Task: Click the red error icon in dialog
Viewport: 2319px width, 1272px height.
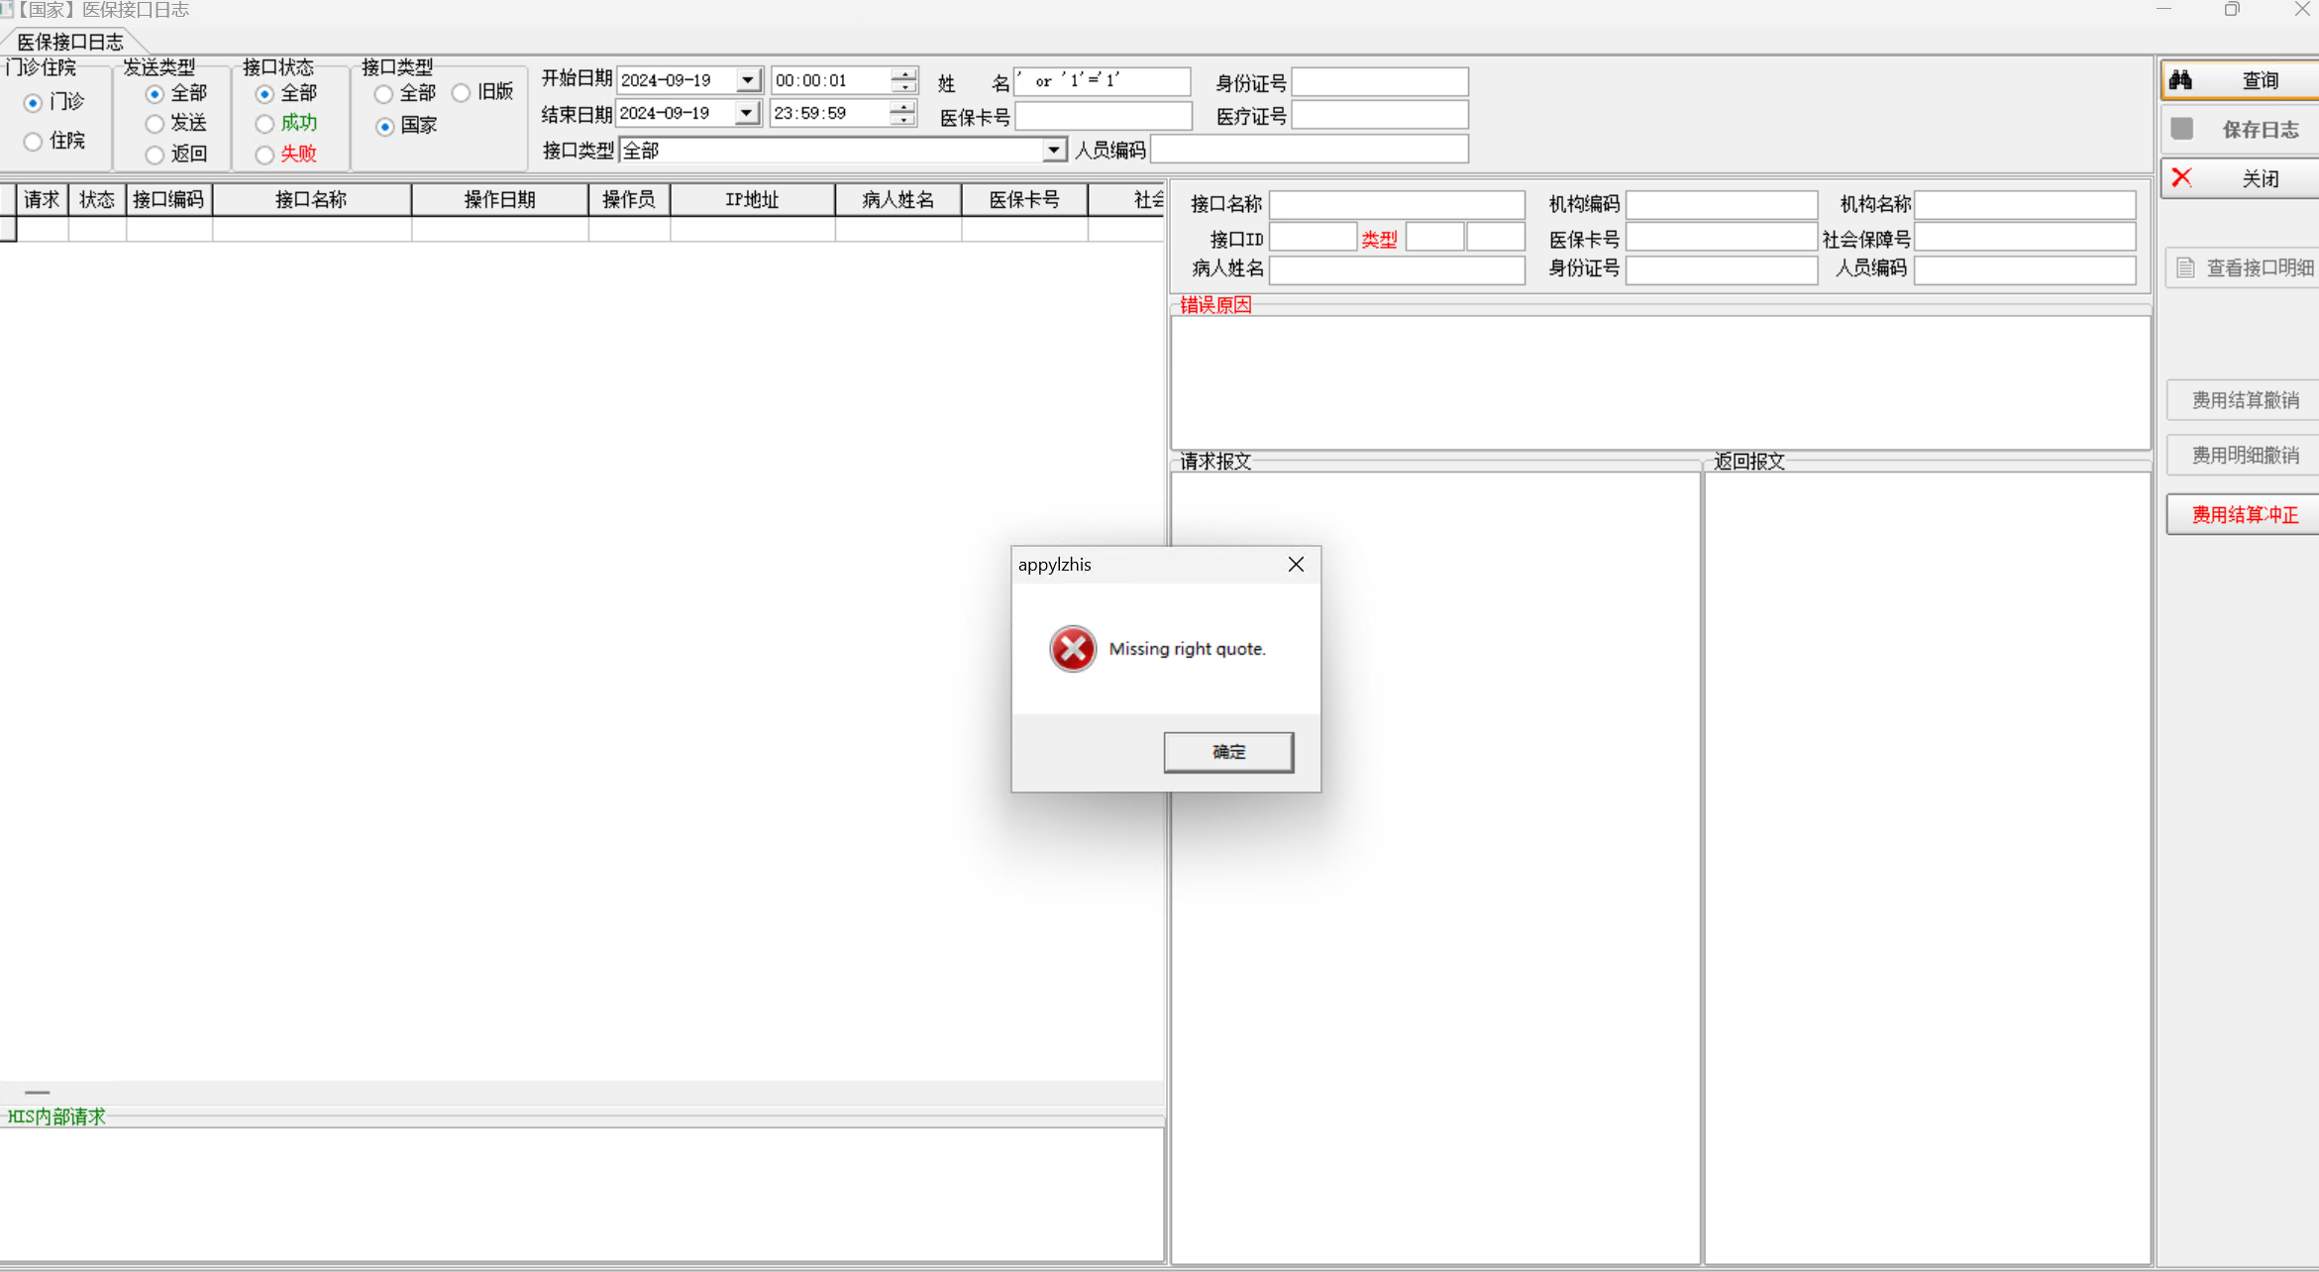Action: pyautogui.click(x=1073, y=649)
